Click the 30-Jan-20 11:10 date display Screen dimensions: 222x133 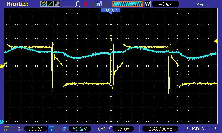point(201,129)
